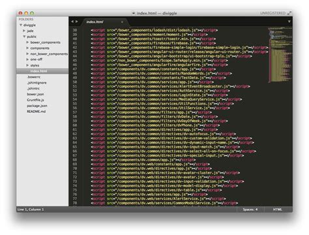Click the dv-avatar-cluster.js script line
This screenshot has height=235, width=309.
pyautogui.click(x=166, y=173)
